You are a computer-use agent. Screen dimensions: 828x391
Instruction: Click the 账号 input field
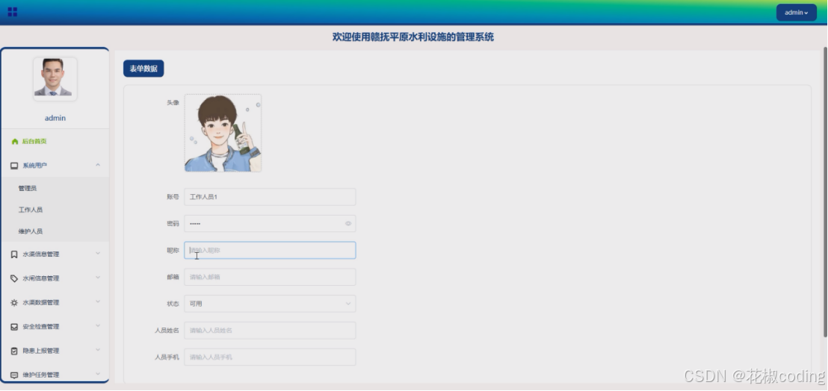270,197
